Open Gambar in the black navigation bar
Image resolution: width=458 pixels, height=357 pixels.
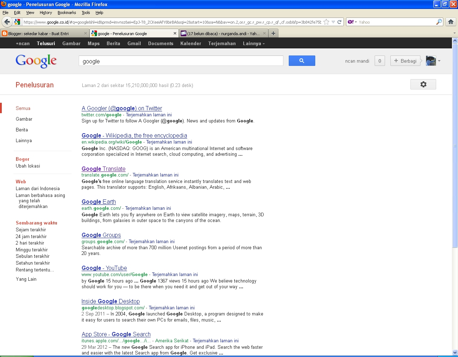pyautogui.click(x=71, y=43)
